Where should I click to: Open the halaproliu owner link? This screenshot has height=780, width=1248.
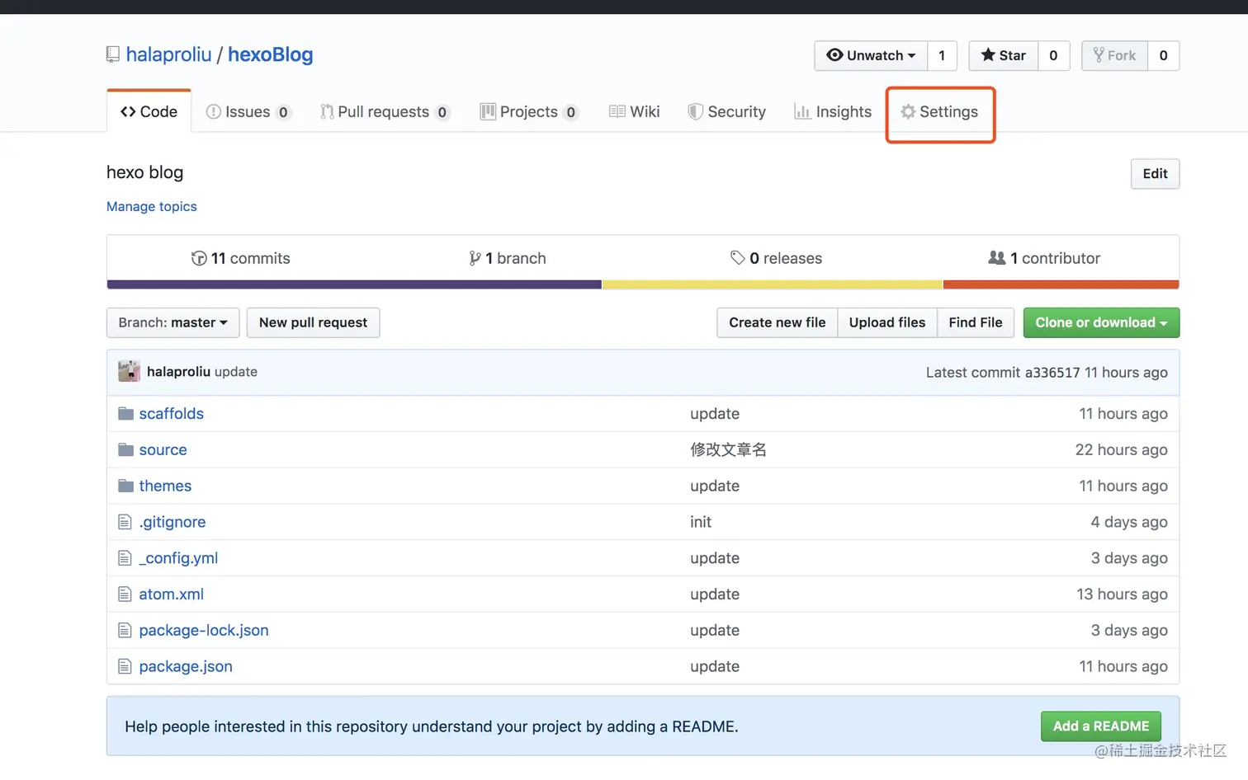(169, 54)
